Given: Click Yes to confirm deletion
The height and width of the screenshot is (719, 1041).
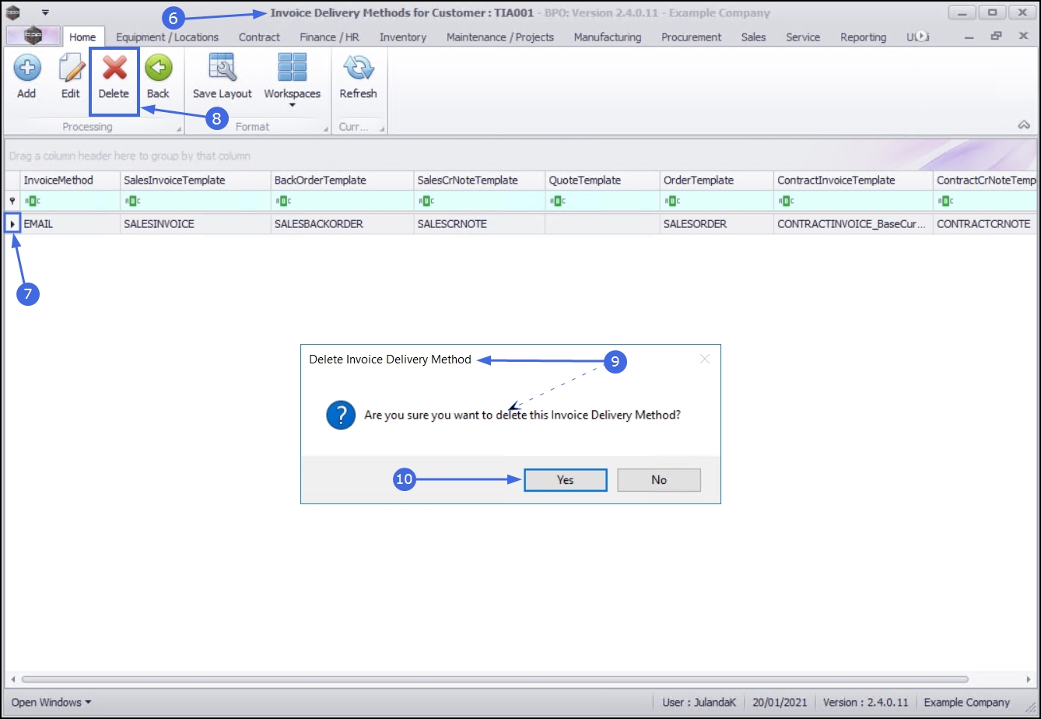Looking at the screenshot, I should 566,480.
